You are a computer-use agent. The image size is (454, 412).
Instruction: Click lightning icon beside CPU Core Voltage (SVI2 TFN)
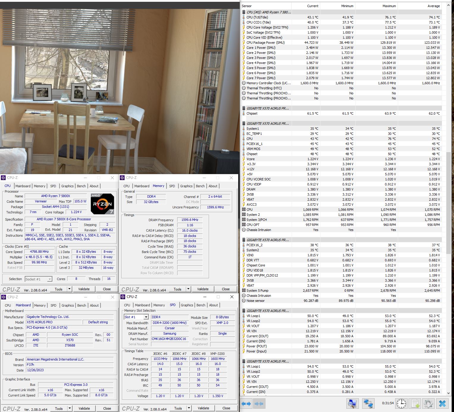pyautogui.click(x=244, y=27)
